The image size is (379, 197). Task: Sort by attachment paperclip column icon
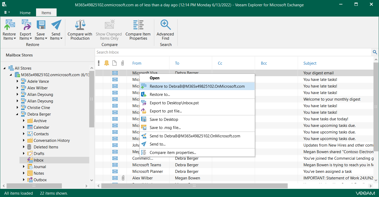coord(122,63)
